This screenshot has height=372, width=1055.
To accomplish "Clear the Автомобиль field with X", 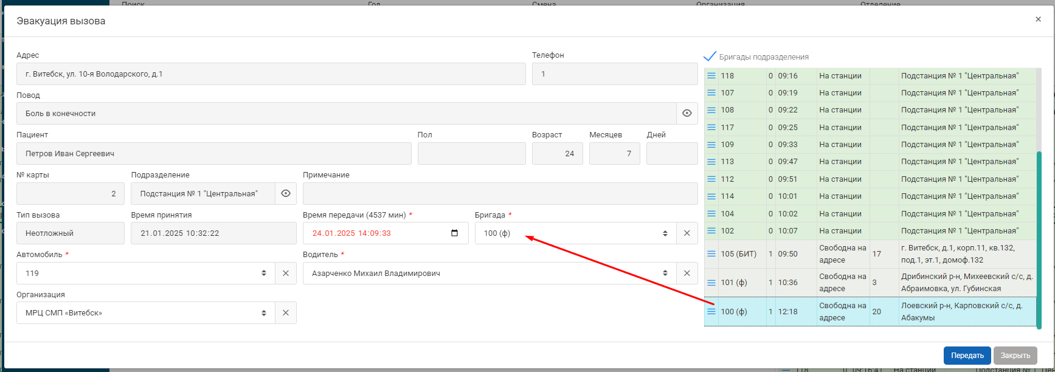I will click(286, 274).
